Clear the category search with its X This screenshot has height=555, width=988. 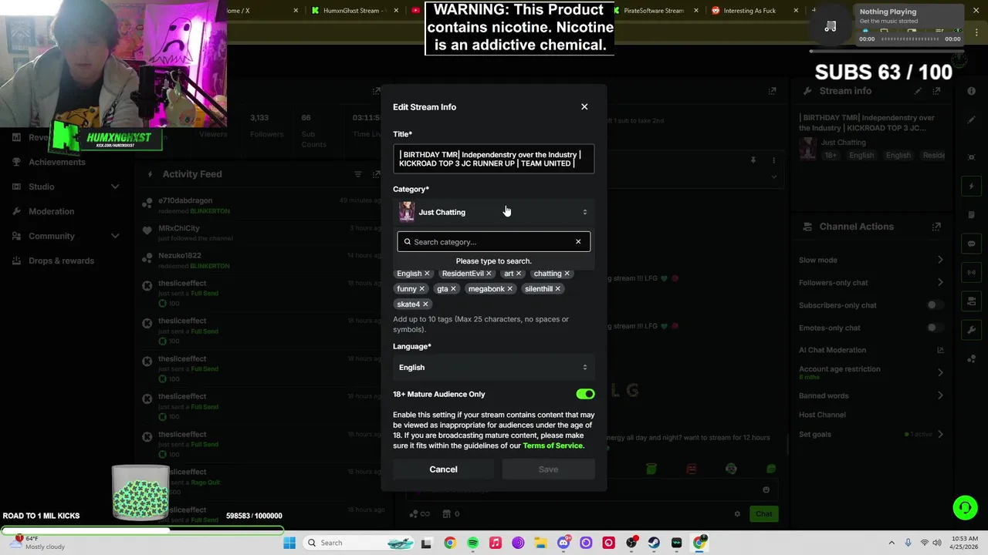(x=578, y=242)
